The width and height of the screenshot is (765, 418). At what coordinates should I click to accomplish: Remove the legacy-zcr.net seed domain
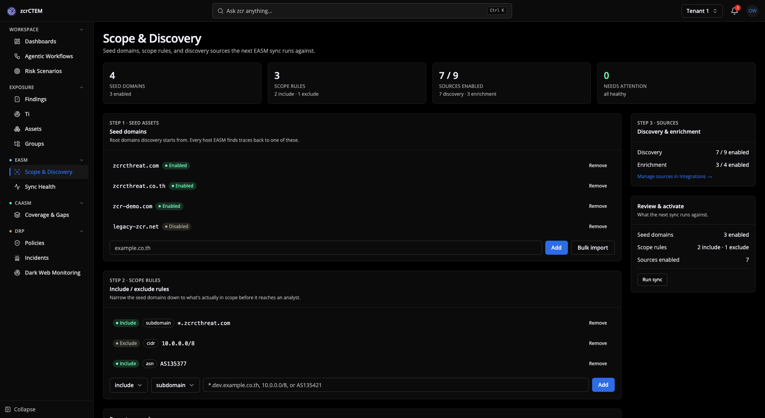[598, 227]
